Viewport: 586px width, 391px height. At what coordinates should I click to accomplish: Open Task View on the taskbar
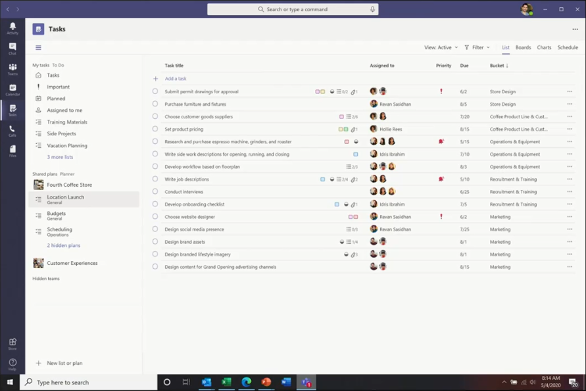186,382
